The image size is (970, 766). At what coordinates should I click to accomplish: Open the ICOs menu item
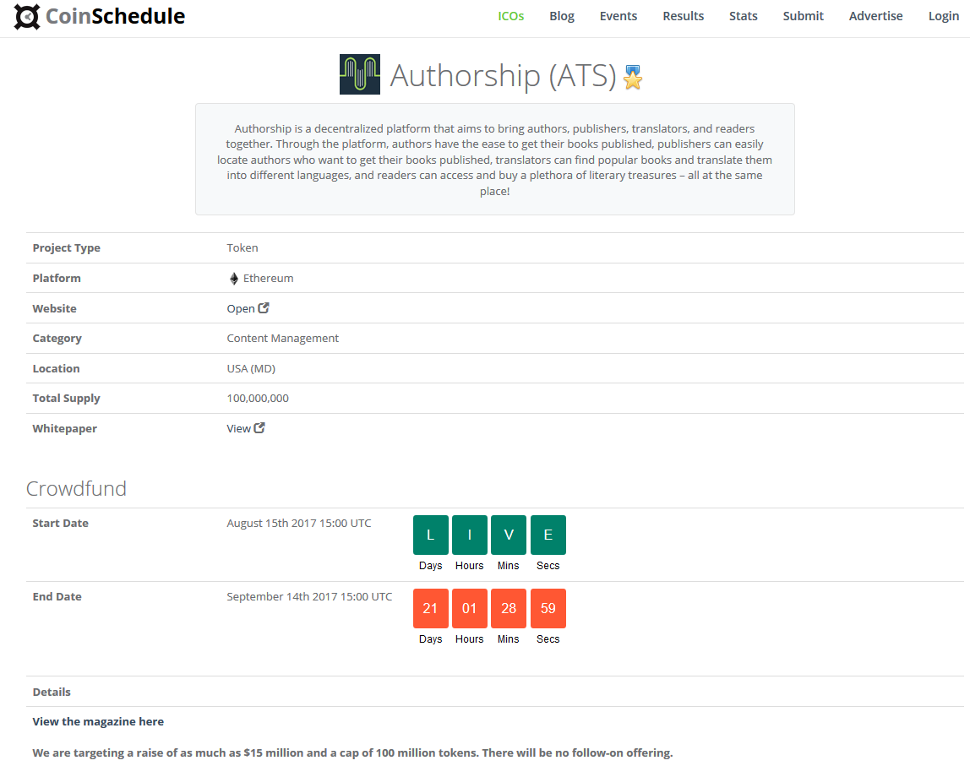coord(511,16)
